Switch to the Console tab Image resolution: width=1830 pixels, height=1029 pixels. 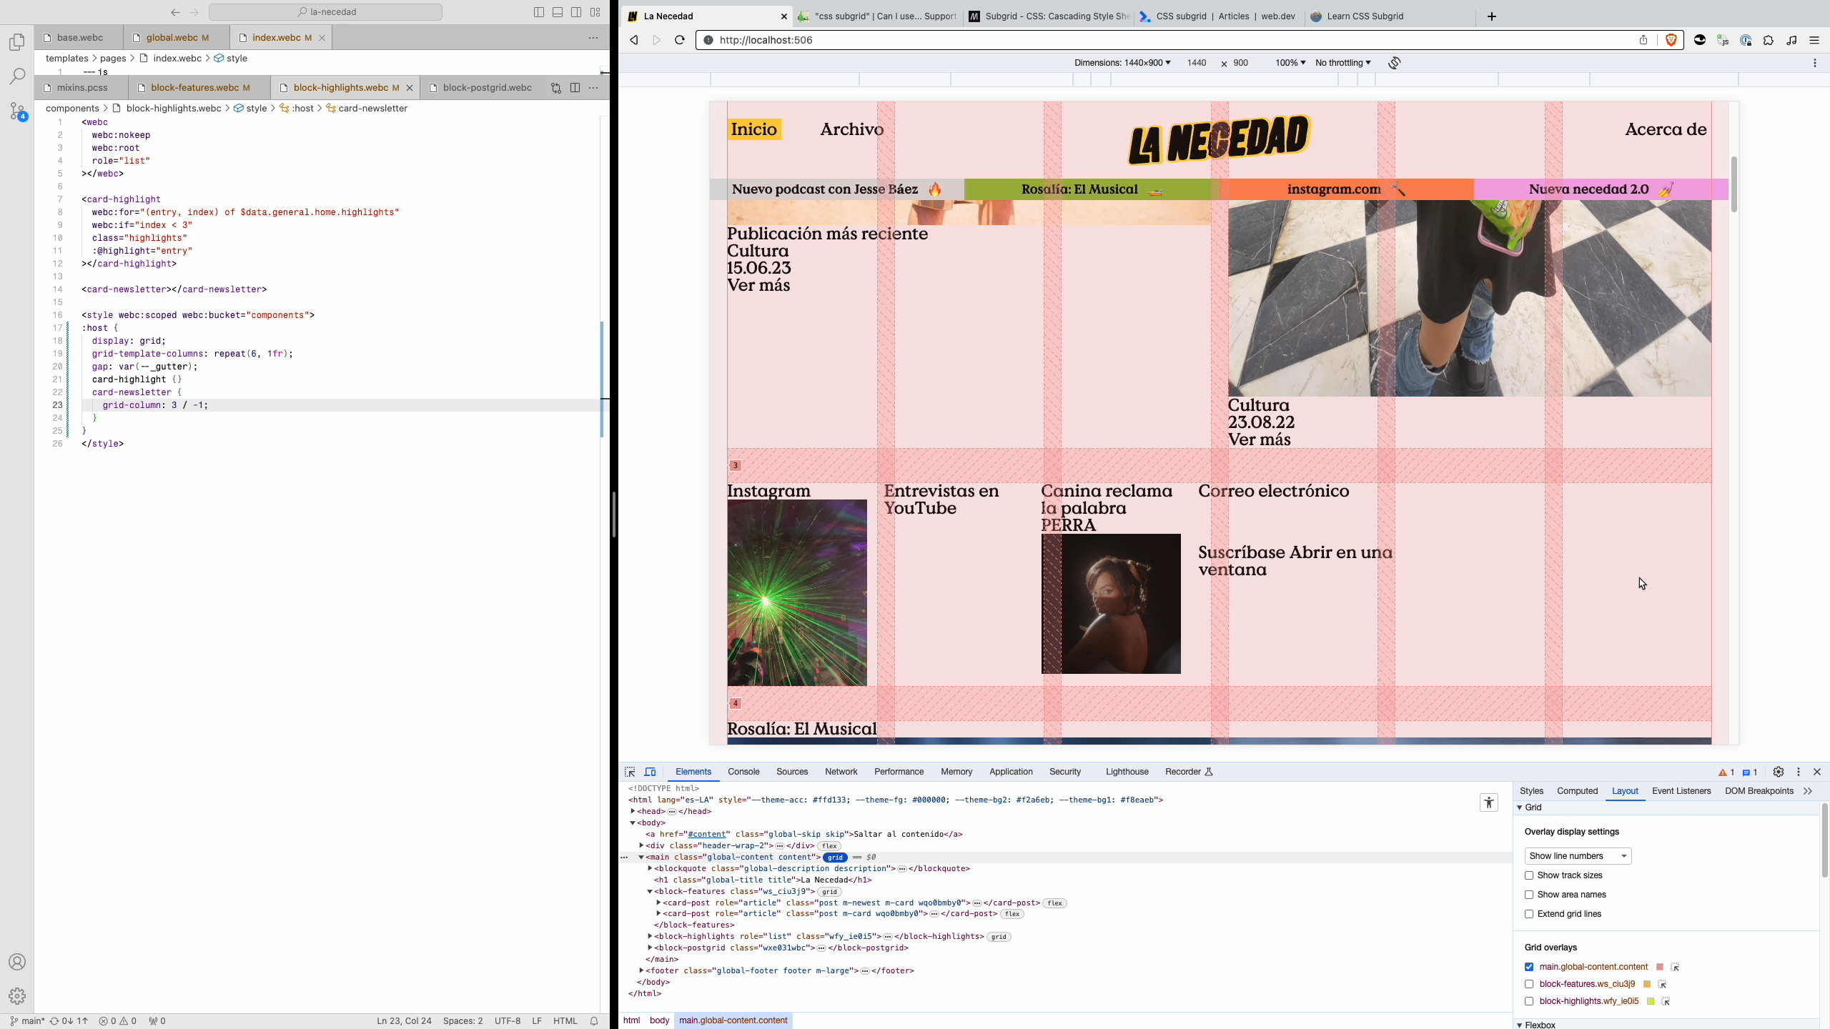click(x=743, y=772)
